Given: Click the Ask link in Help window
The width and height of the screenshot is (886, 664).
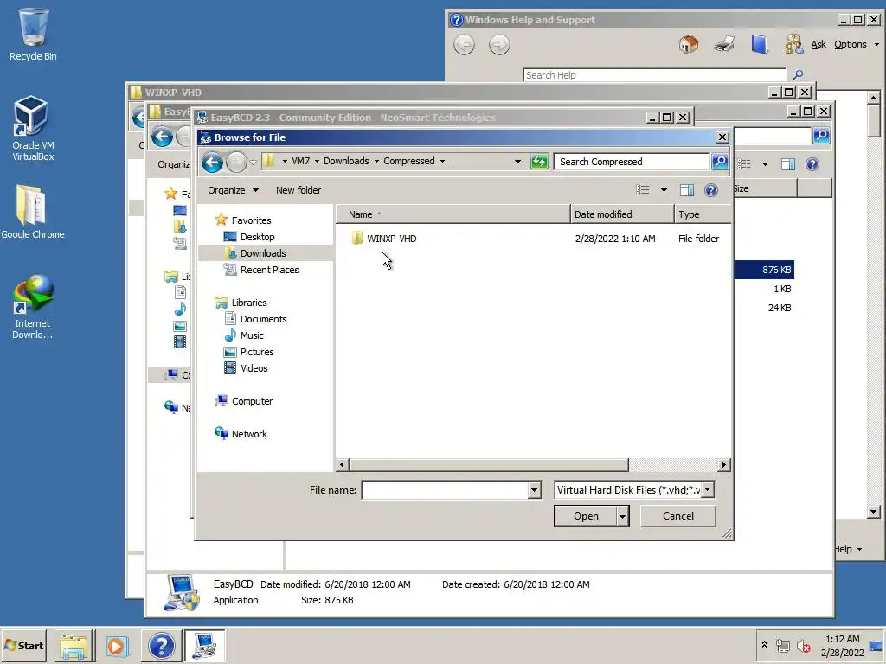Looking at the screenshot, I should click(819, 44).
